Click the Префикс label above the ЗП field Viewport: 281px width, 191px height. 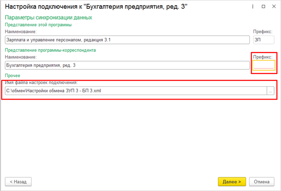point(263,32)
